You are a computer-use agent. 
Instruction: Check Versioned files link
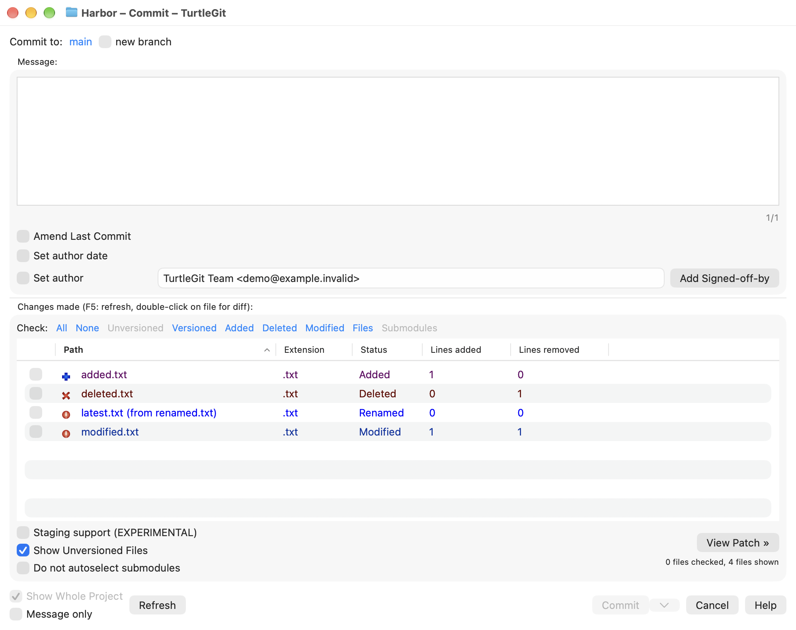pyautogui.click(x=194, y=328)
